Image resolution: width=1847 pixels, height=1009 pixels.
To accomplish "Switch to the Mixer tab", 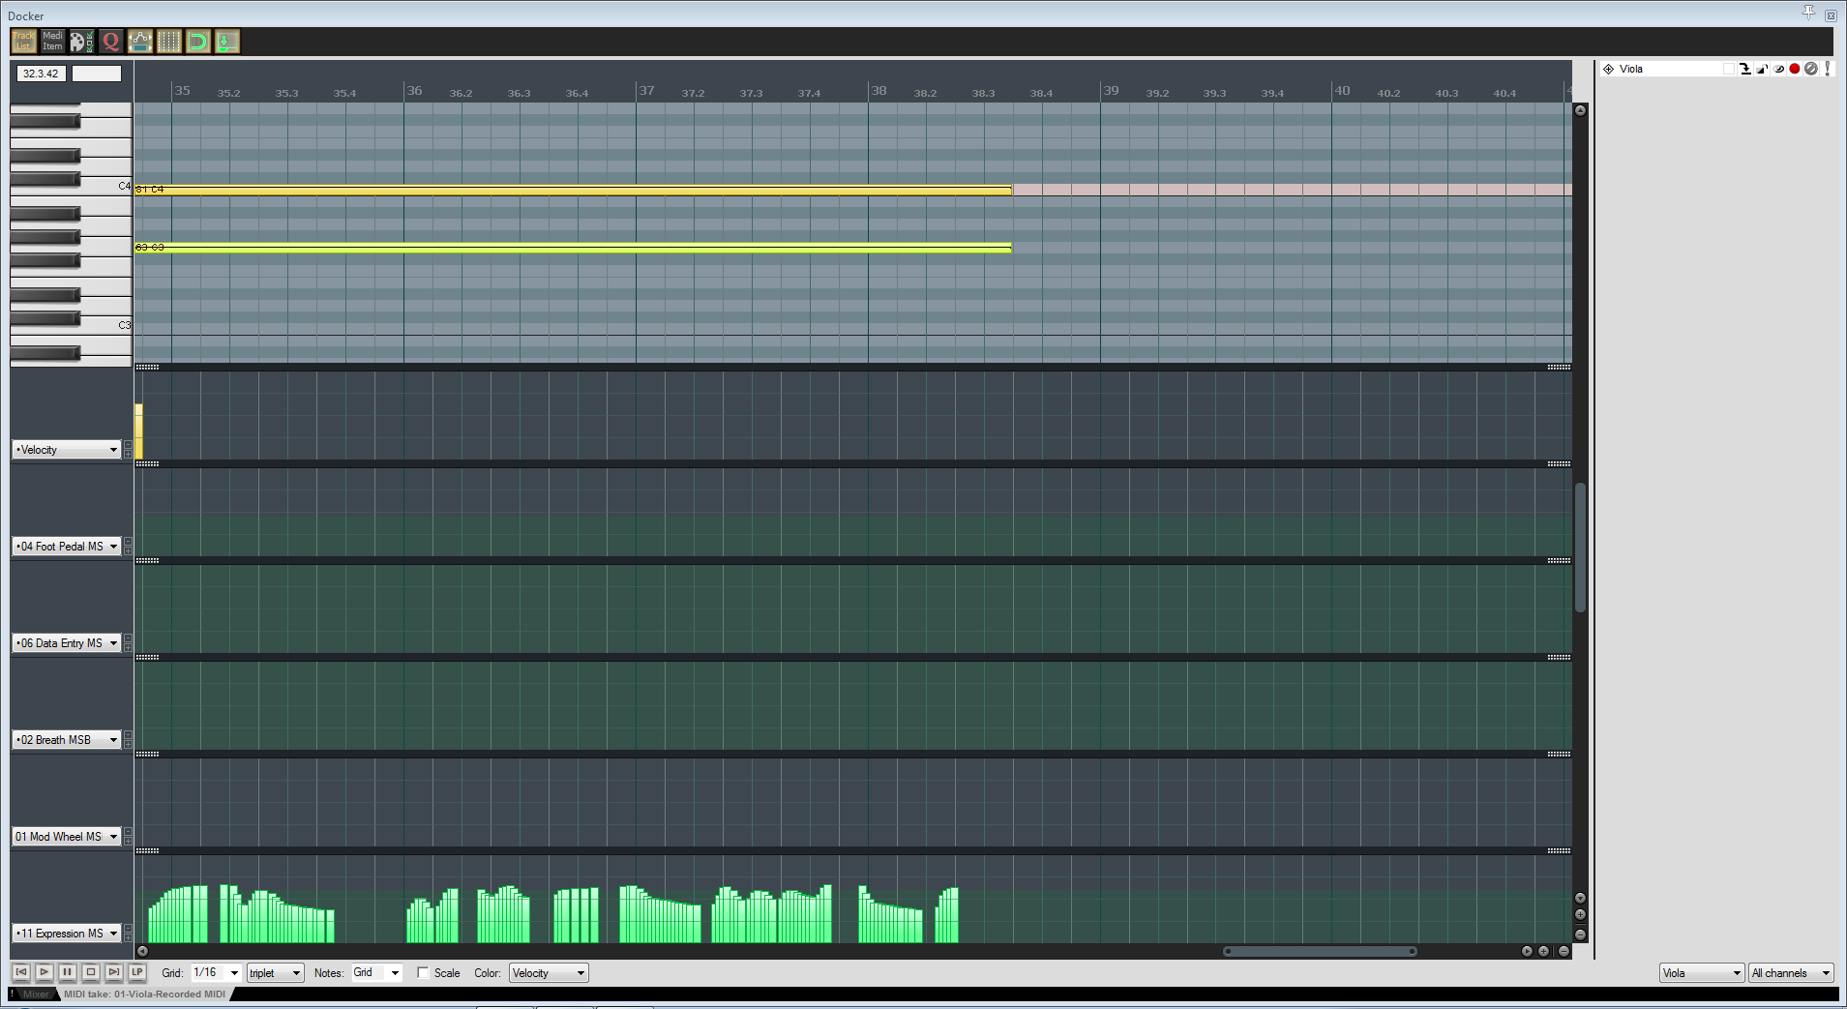I will [x=36, y=994].
